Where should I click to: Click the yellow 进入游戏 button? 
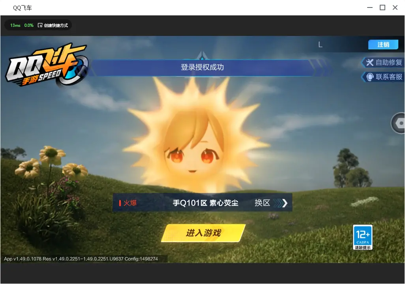pyautogui.click(x=203, y=233)
